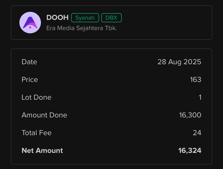
Task: Select the Amount Done label
Action: point(44,115)
